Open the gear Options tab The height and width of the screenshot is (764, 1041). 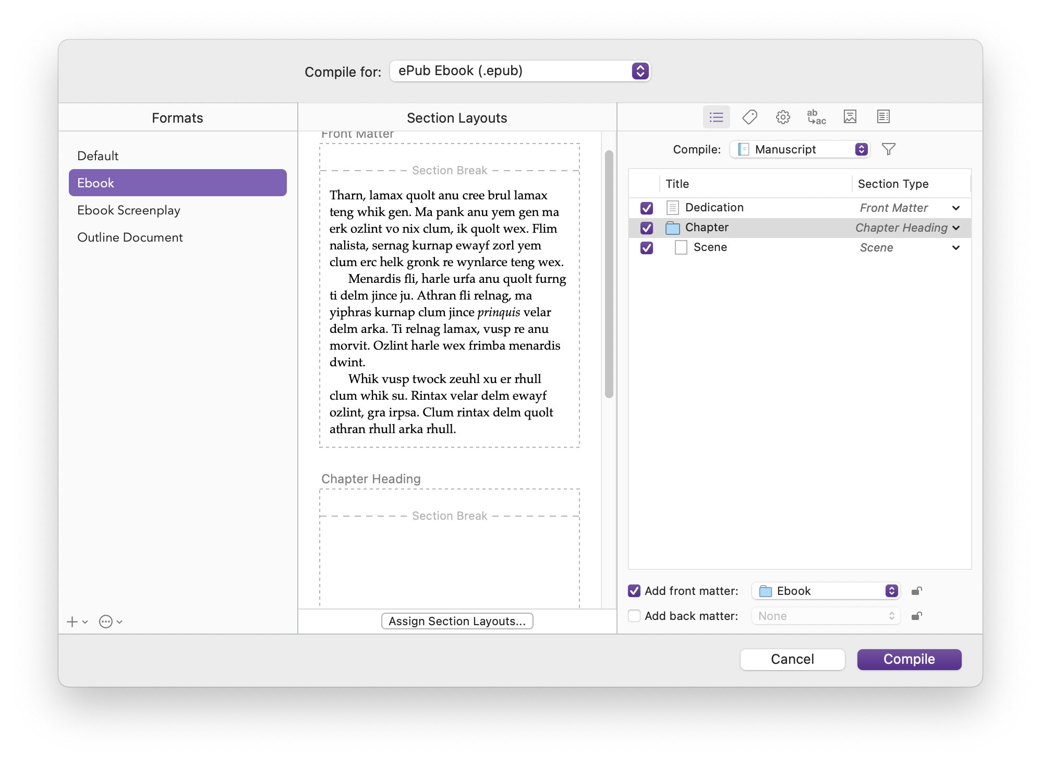pos(782,117)
